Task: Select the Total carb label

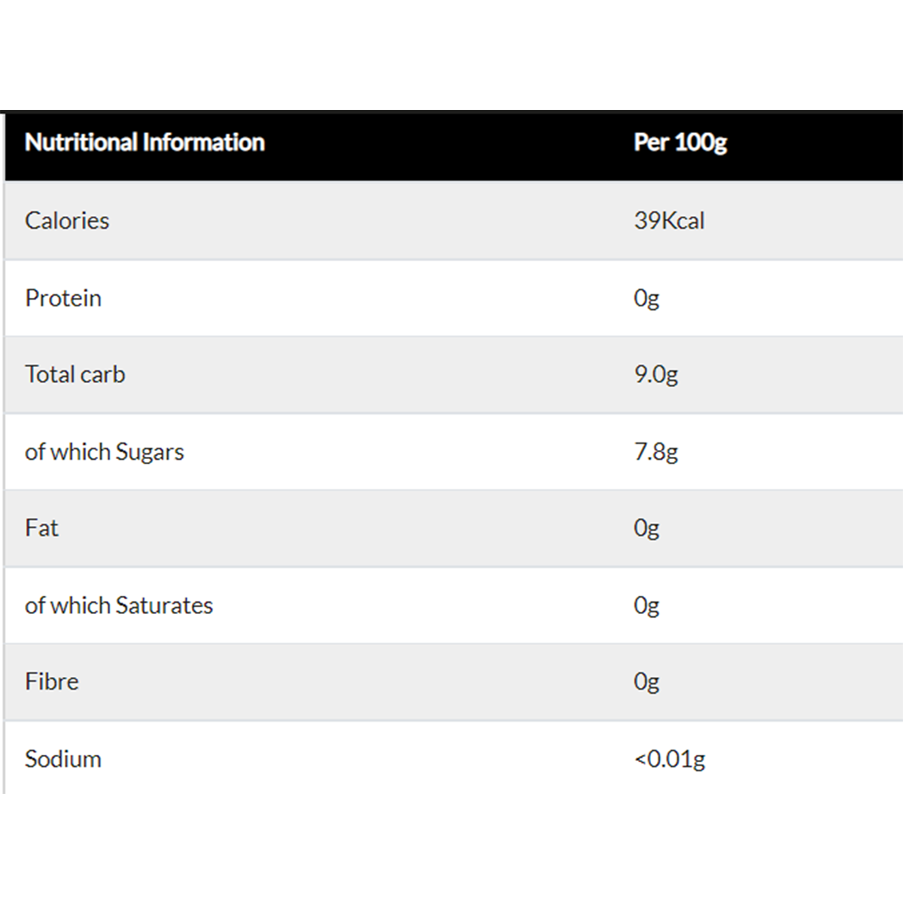Action: pos(75,374)
